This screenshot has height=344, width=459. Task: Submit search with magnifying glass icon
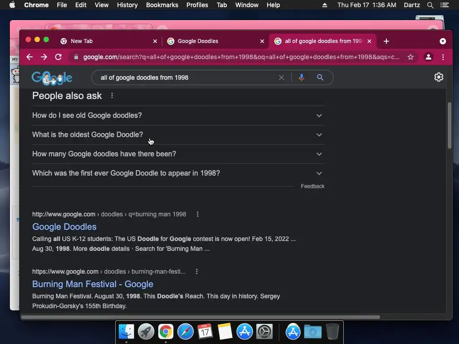[x=320, y=77]
